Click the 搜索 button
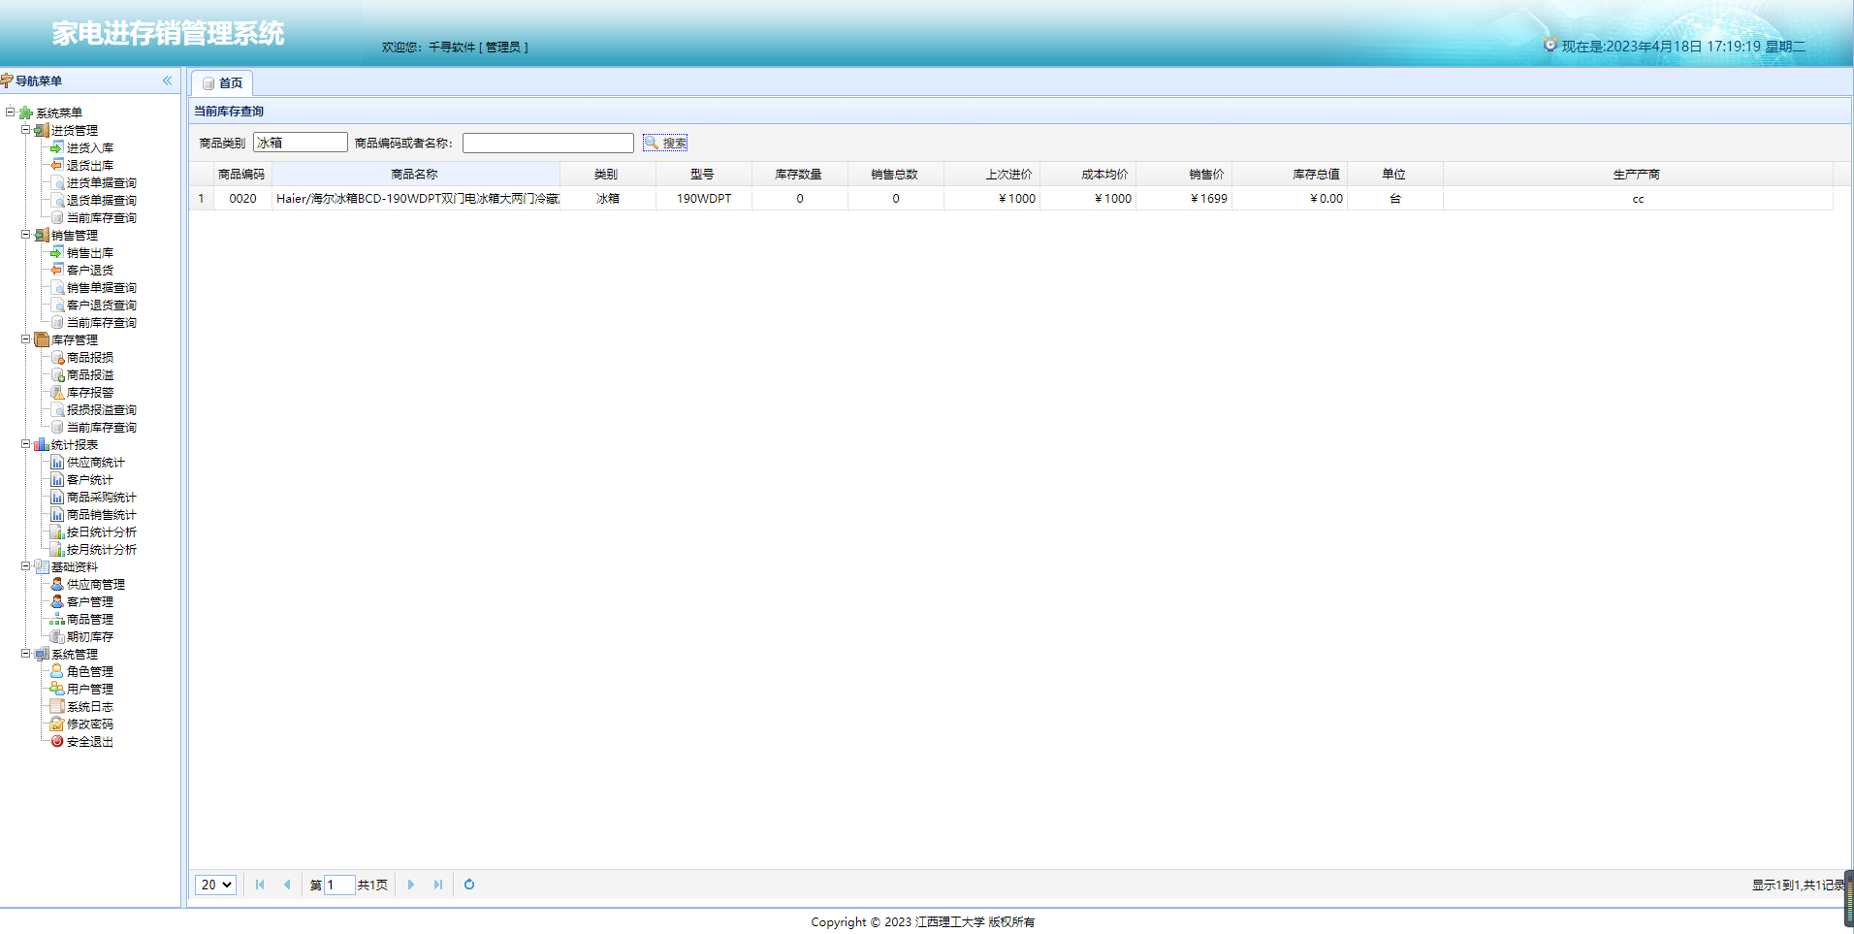The height and width of the screenshot is (934, 1854). [x=665, y=143]
